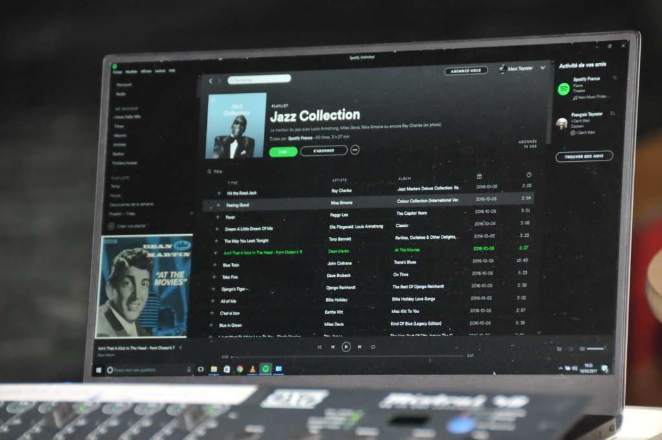662x440 pixels.
Task: Sort tracks by the calendar date column icon
Action: coord(479,176)
